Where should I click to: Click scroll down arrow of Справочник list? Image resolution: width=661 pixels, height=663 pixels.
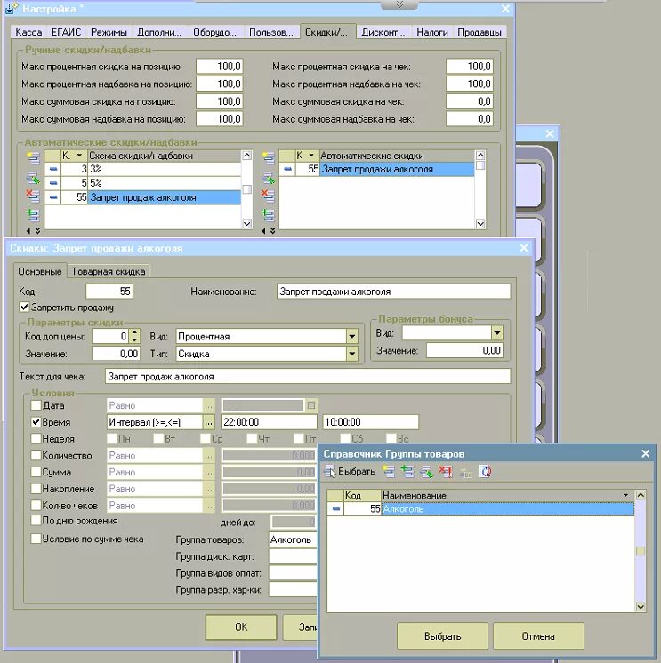(641, 607)
